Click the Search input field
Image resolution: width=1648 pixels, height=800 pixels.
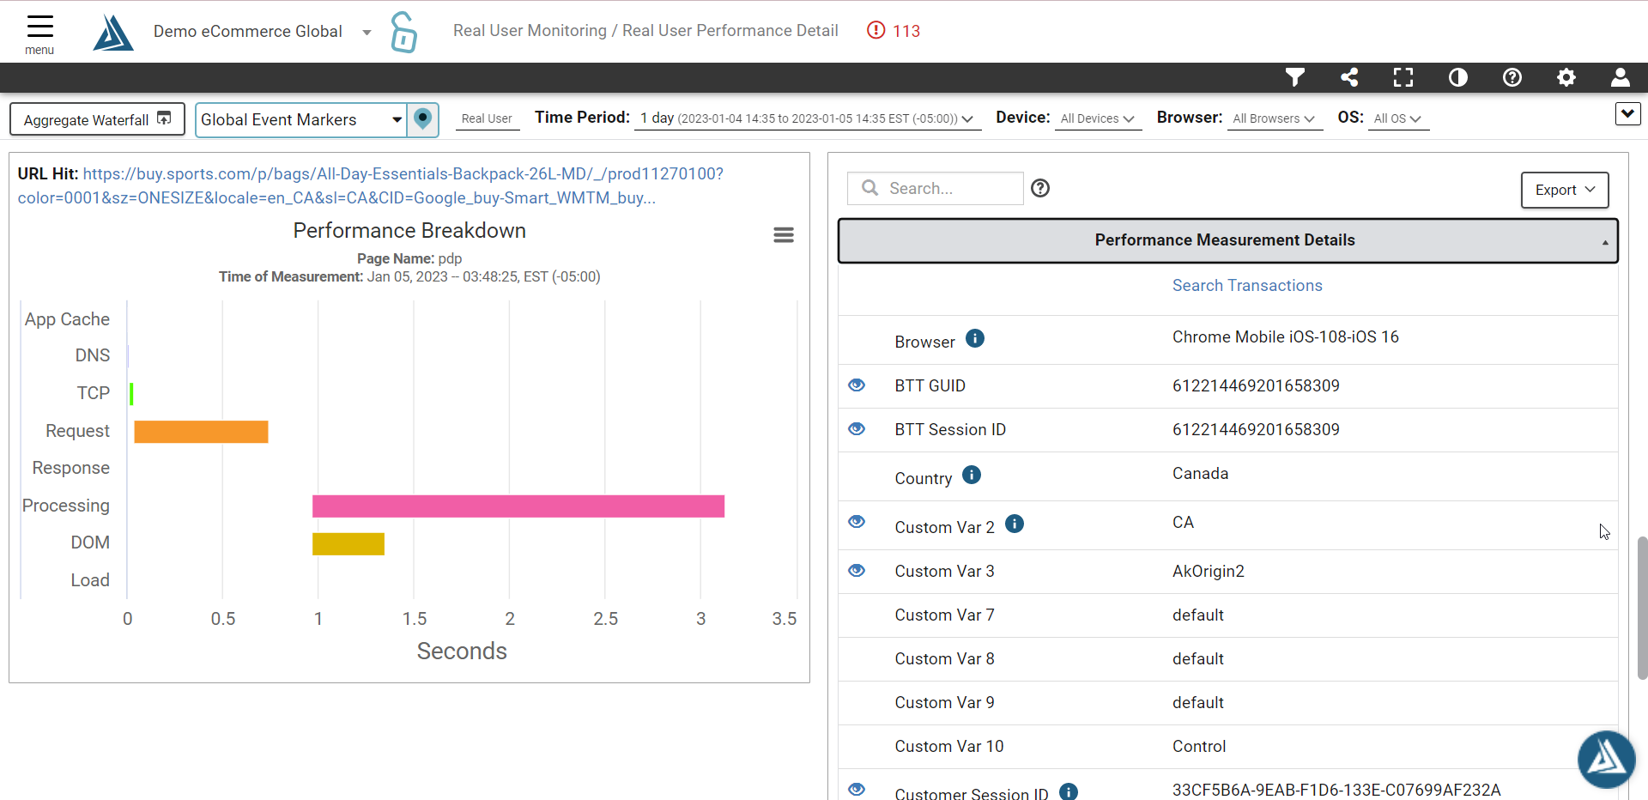(x=936, y=188)
